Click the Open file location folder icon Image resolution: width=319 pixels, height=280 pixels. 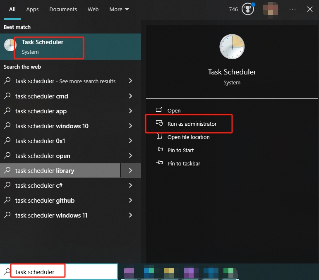pos(159,136)
